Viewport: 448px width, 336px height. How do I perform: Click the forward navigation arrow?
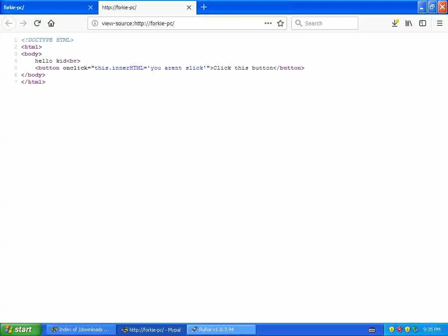tap(23, 23)
